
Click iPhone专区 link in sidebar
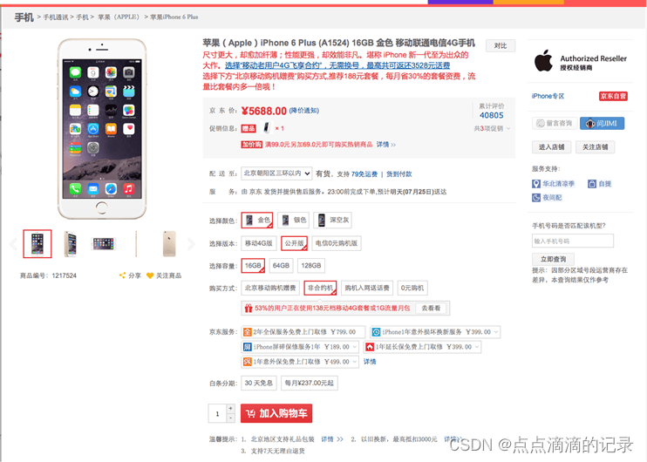click(548, 96)
